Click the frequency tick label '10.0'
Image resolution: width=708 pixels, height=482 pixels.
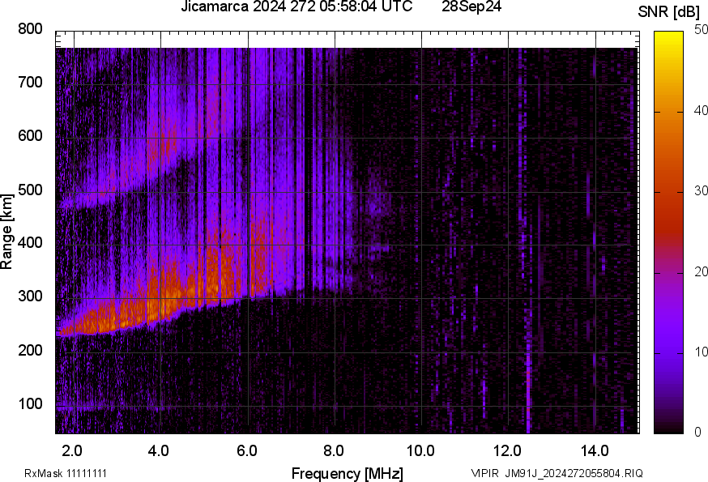pyautogui.click(x=420, y=451)
